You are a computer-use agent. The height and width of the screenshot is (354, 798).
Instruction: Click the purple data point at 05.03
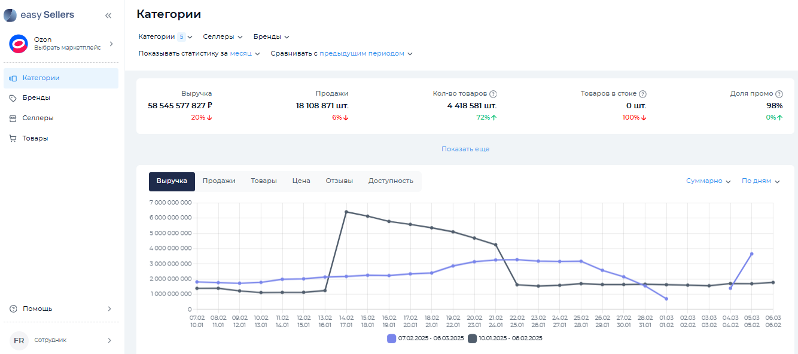751,254
